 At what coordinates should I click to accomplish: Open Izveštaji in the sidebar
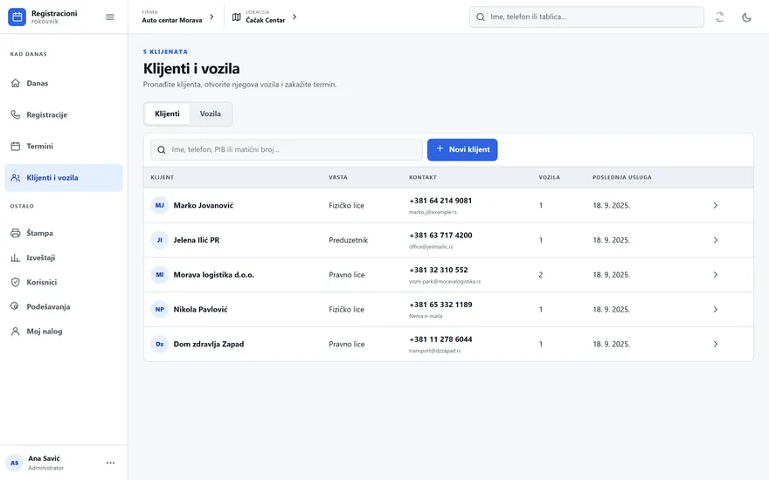click(64, 257)
